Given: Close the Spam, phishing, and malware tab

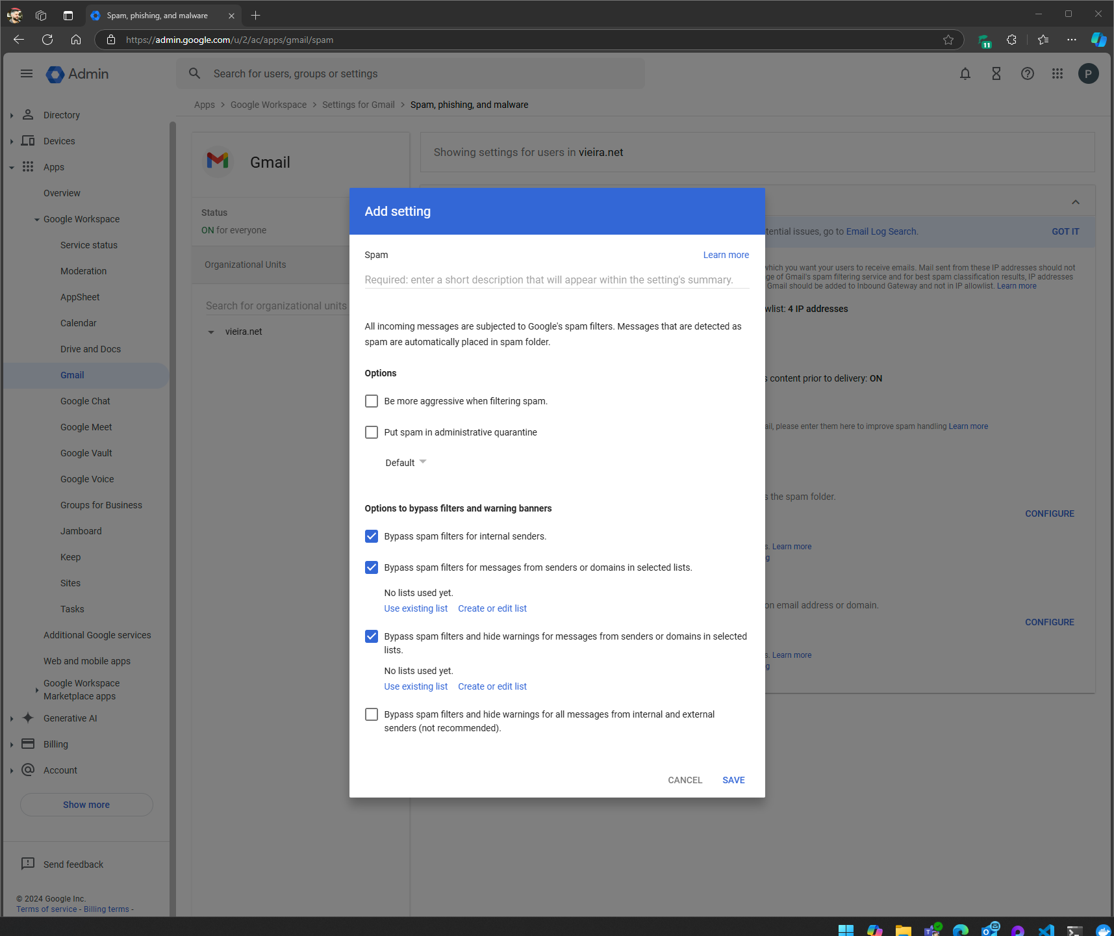Looking at the screenshot, I should (x=231, y=16).
